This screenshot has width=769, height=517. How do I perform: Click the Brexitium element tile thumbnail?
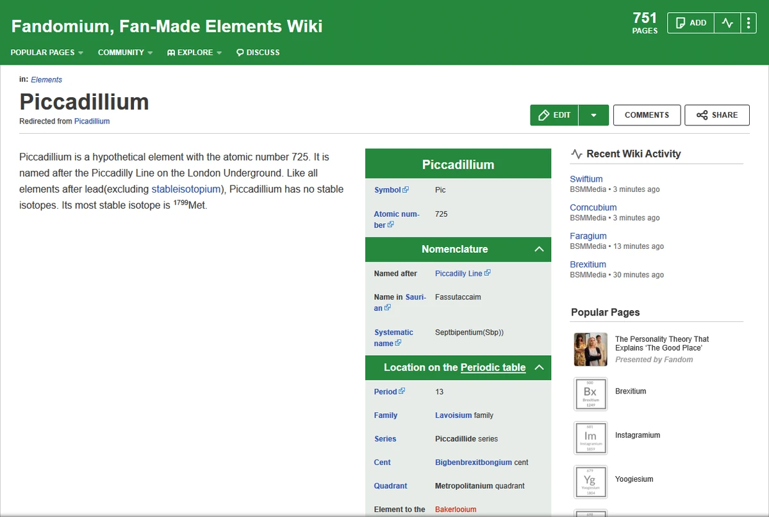pos(590,394)
